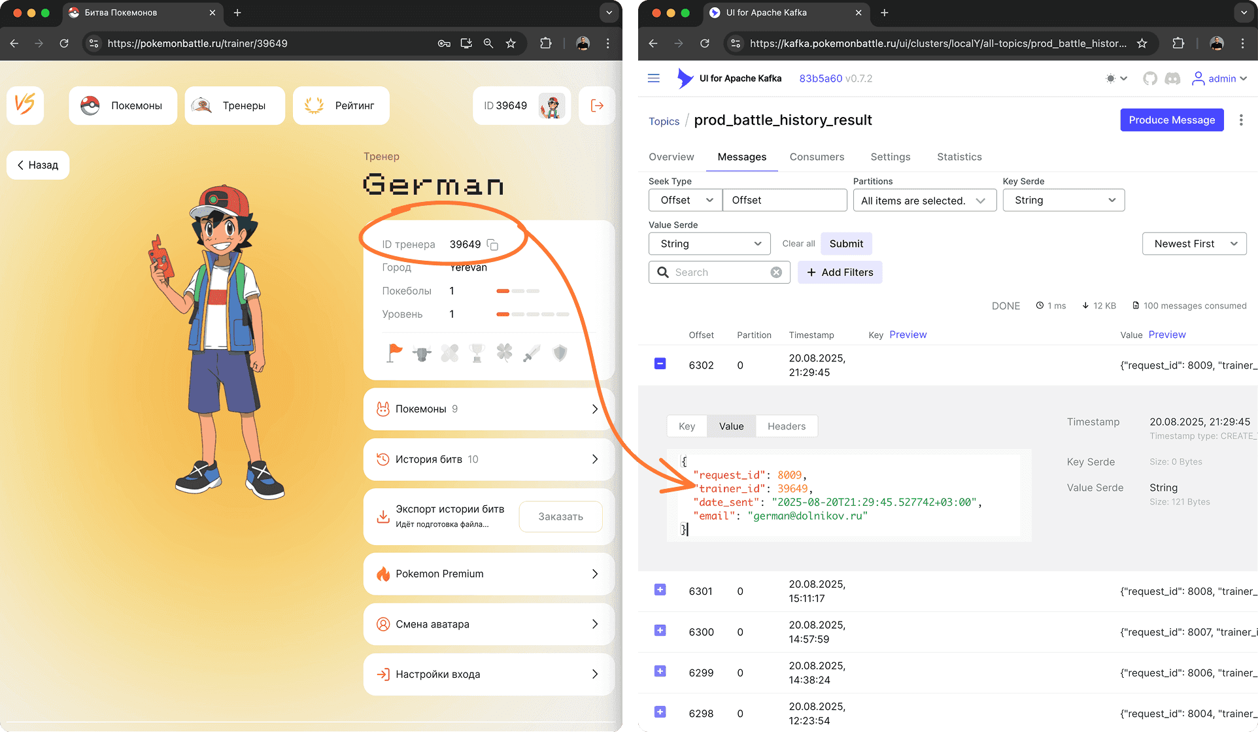Viewport: 1258px width, 732px height.
Task: Click the Покемоны section with the Pokéball icon
Action: click(122, 105)
